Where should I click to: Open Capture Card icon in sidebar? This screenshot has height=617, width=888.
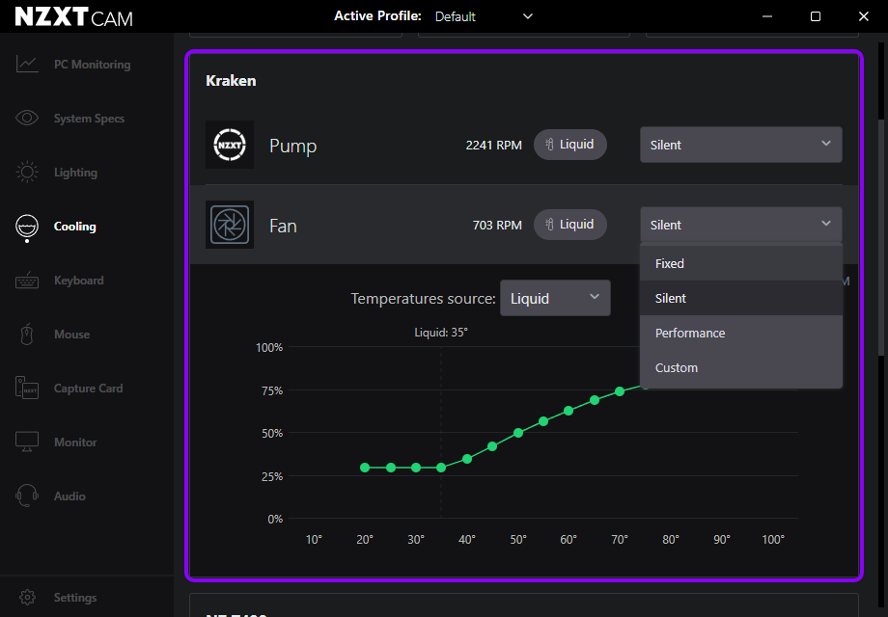[27, 389]
